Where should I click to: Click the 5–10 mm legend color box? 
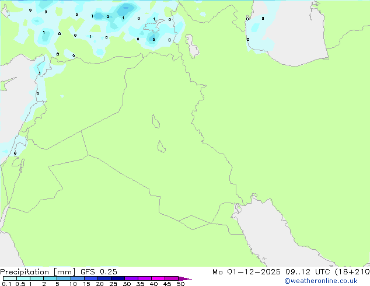(64, 278)
